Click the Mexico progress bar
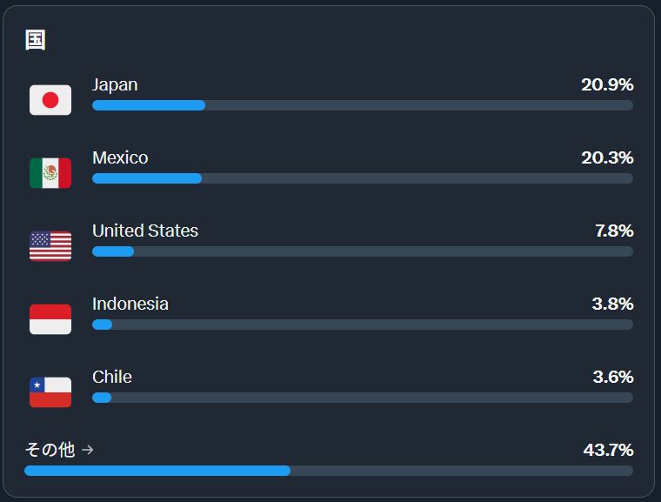 (362, 178)
